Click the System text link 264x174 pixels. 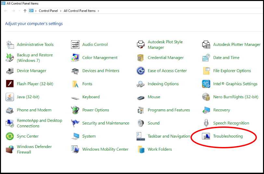(x=89, y=136)
